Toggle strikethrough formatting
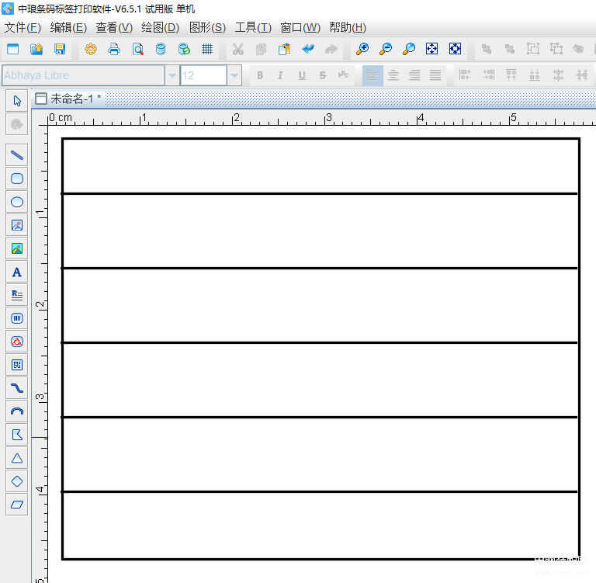The image size is (596, 583). (x=323, y=75)
